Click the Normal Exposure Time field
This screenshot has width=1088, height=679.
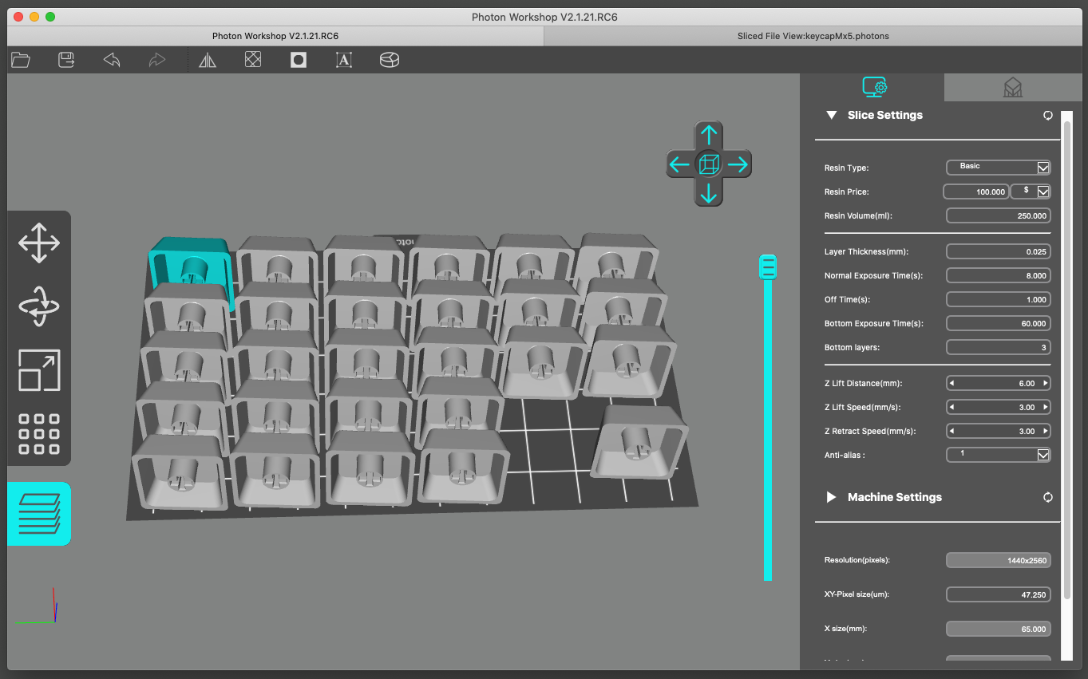999,275
